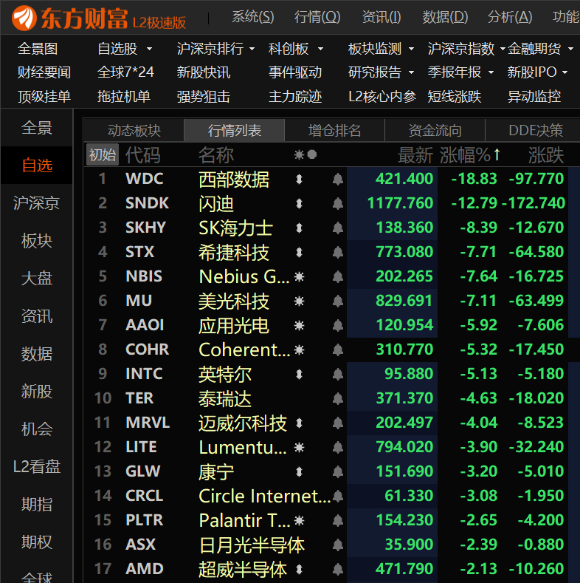Click the bell alert icon for INTC

(x=337, y=374)
